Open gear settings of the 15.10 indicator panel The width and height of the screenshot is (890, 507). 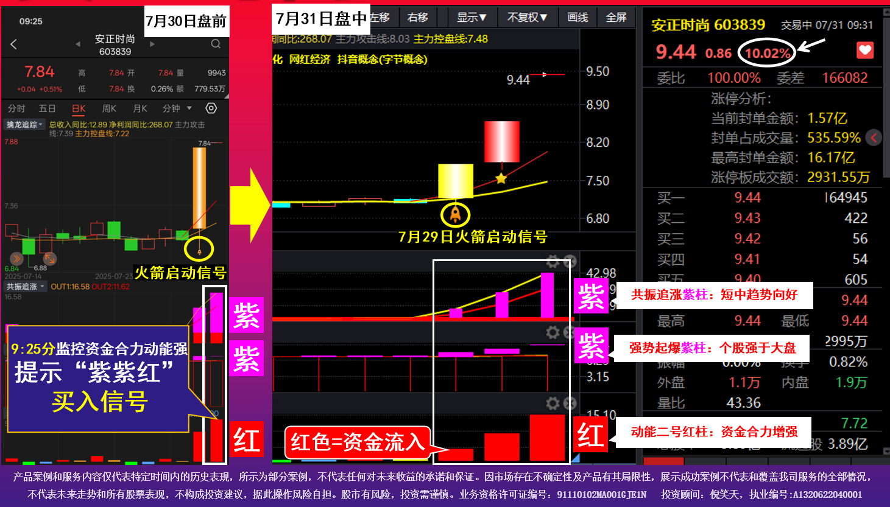pyautogui.click(x=553, y=404)
